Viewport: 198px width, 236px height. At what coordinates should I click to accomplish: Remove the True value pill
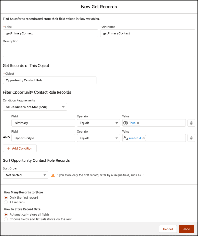click(x=138, y=123)
